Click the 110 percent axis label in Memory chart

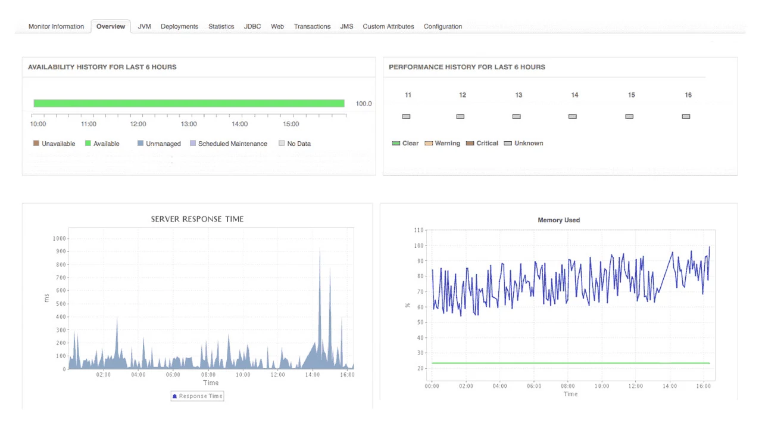[x=419, y=230]
